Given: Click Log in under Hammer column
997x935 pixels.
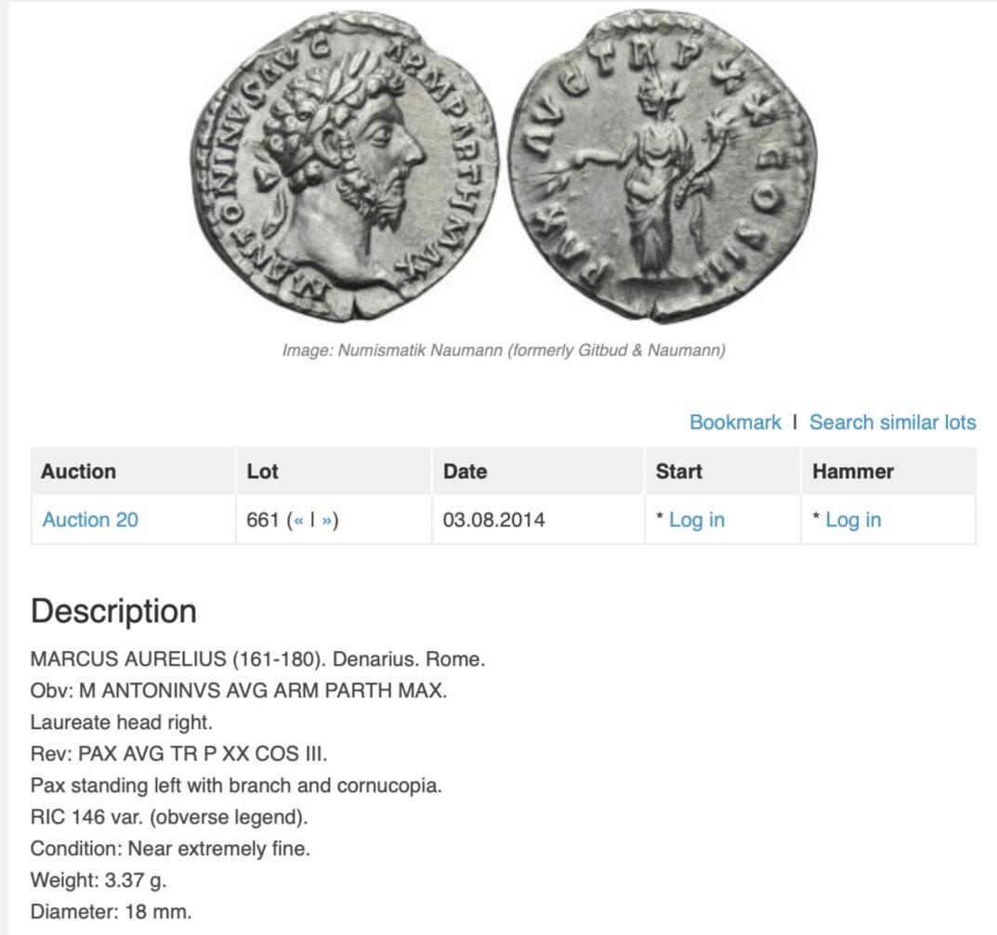Looking at the screenshot, I should point(853,520).
